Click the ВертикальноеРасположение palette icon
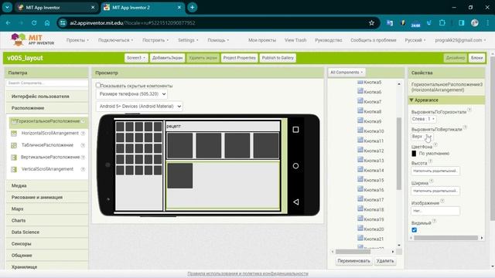Screen dimensions: 495x278 pyautogui.click(x=14, y=158)
